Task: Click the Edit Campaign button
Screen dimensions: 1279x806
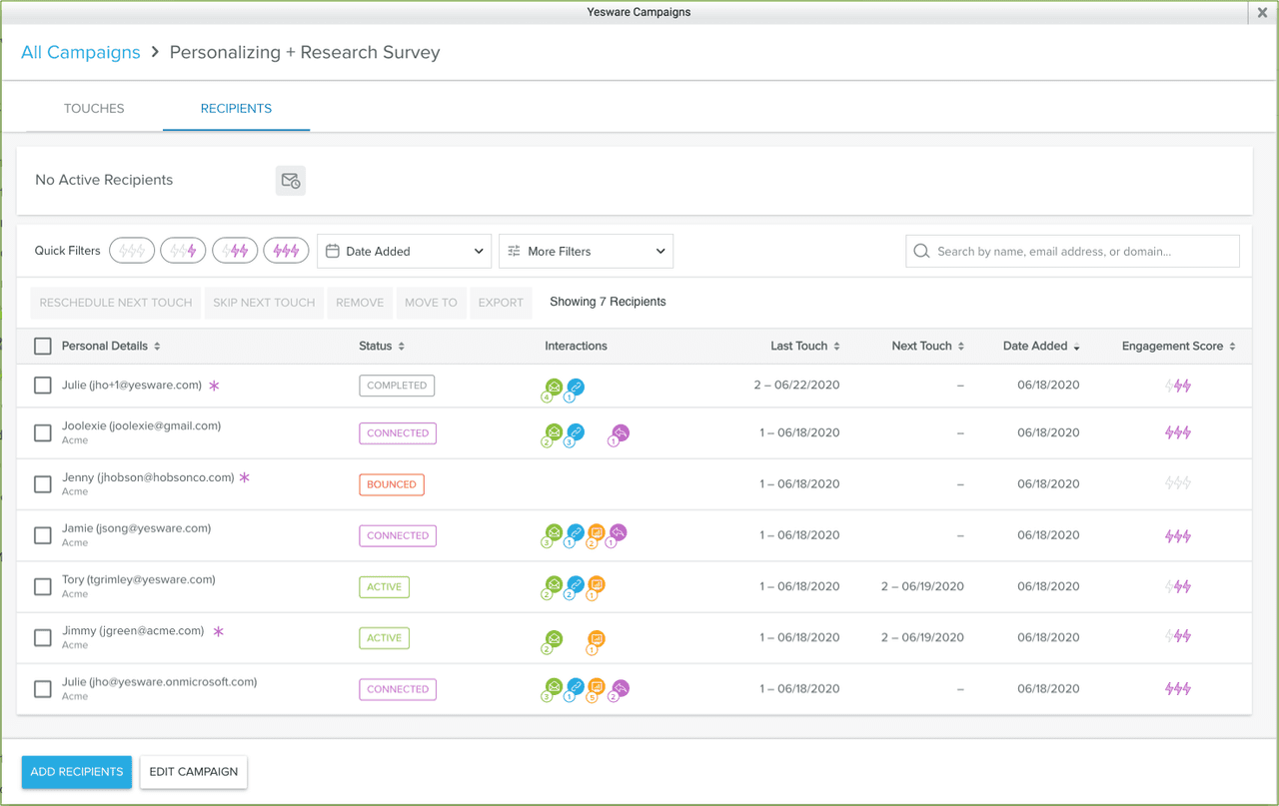Action: 194,772
